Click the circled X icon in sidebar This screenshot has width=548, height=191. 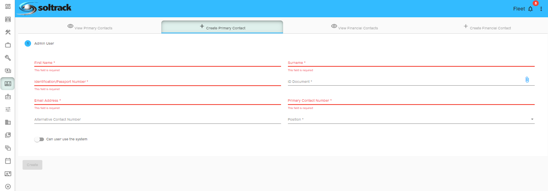[8, 186]
